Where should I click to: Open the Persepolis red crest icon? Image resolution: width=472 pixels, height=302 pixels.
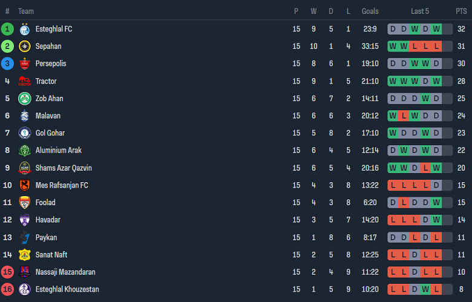point(25,64)
